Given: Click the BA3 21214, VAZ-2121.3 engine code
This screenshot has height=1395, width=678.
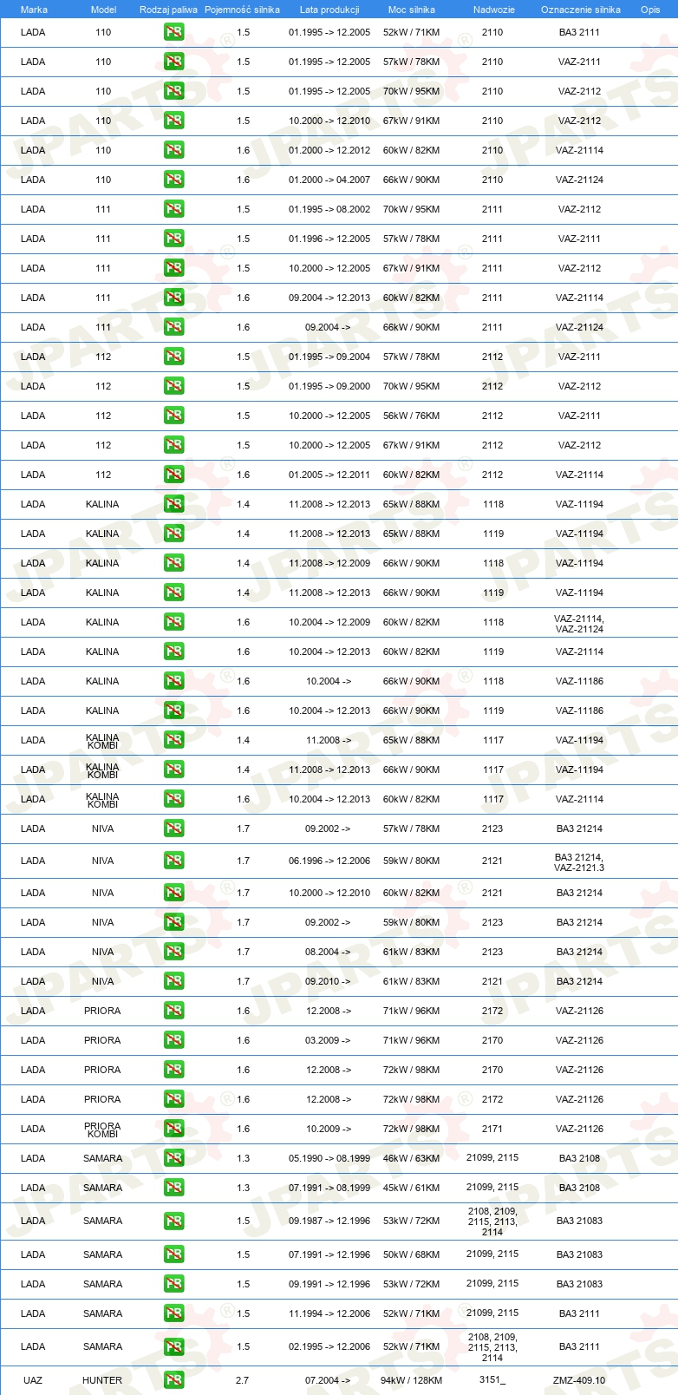Looking at the screenshot, I should (x=579, y=861).
